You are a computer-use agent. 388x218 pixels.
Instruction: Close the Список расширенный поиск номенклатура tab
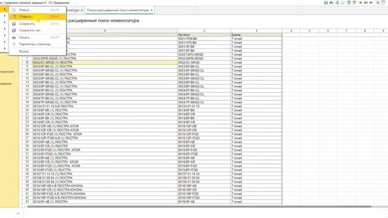(152, 10)
